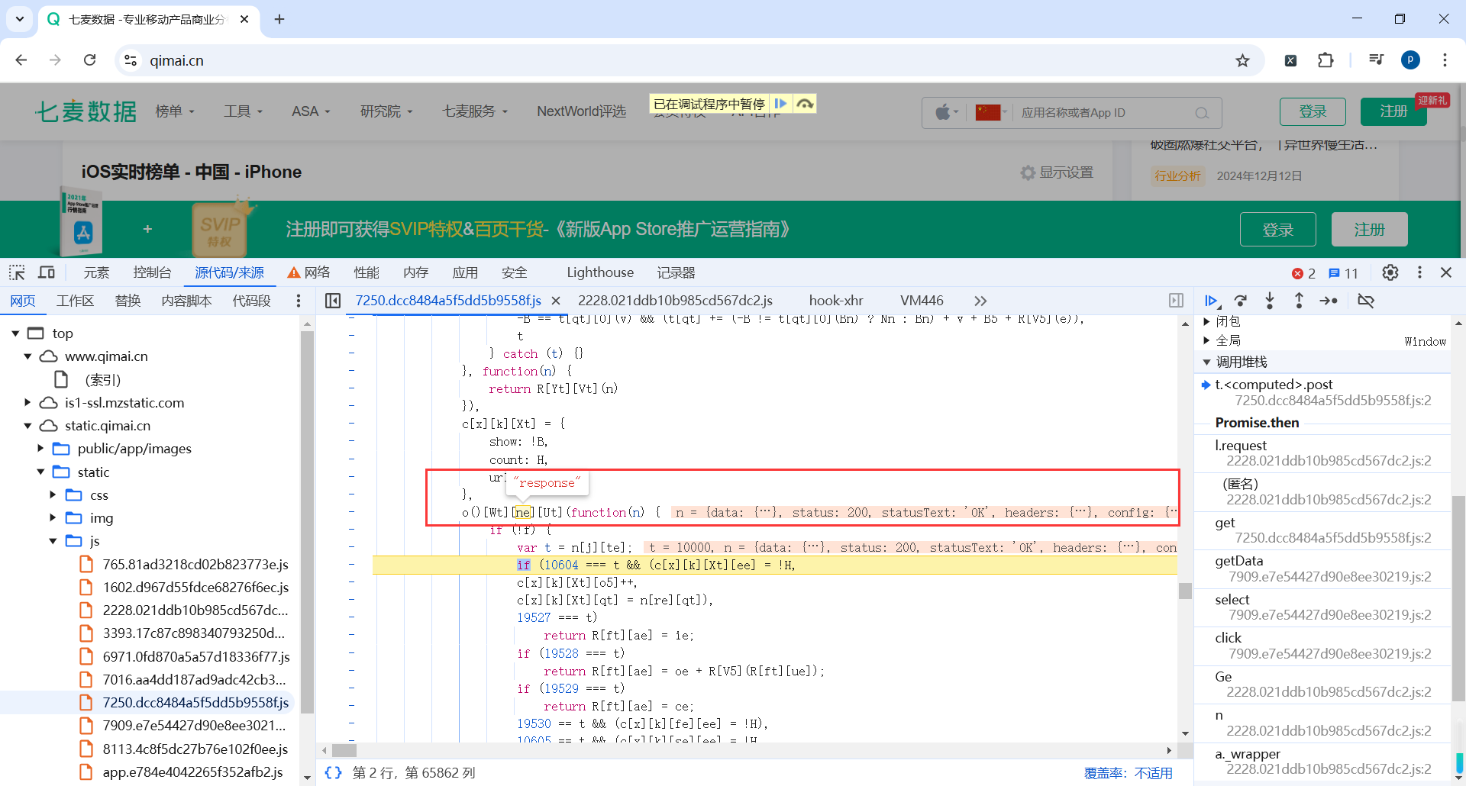Select getData frame in call stack

point(1322,569)
